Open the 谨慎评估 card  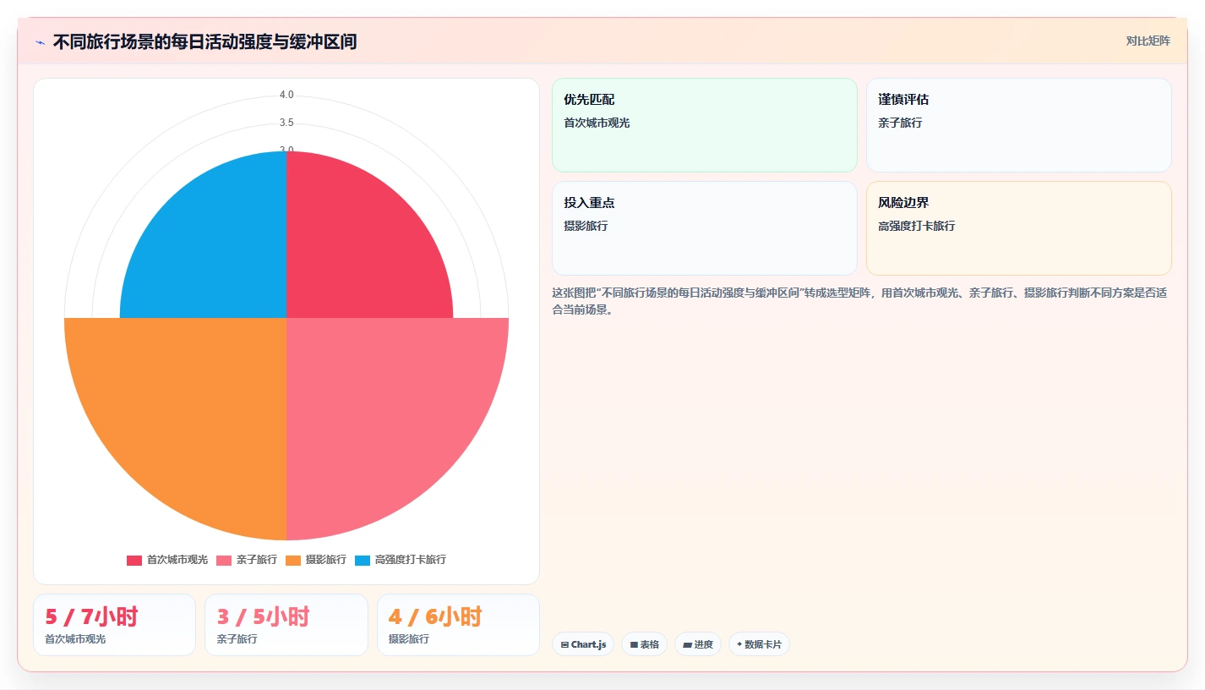1019,125
